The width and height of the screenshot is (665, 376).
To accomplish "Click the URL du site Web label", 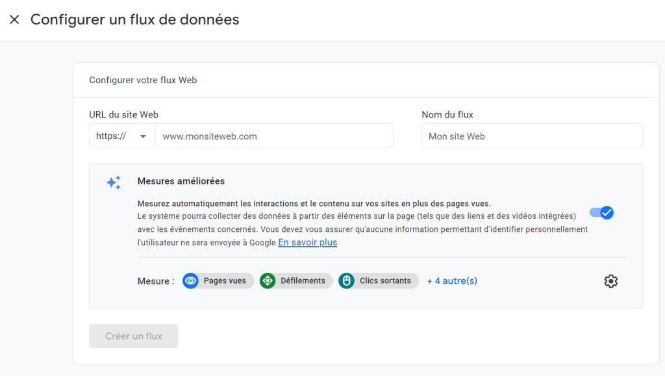I will 123,114.
